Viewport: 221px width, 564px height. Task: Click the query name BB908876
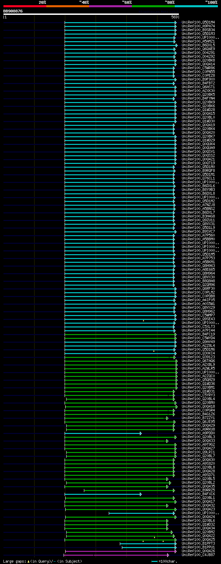pos(13,11)
